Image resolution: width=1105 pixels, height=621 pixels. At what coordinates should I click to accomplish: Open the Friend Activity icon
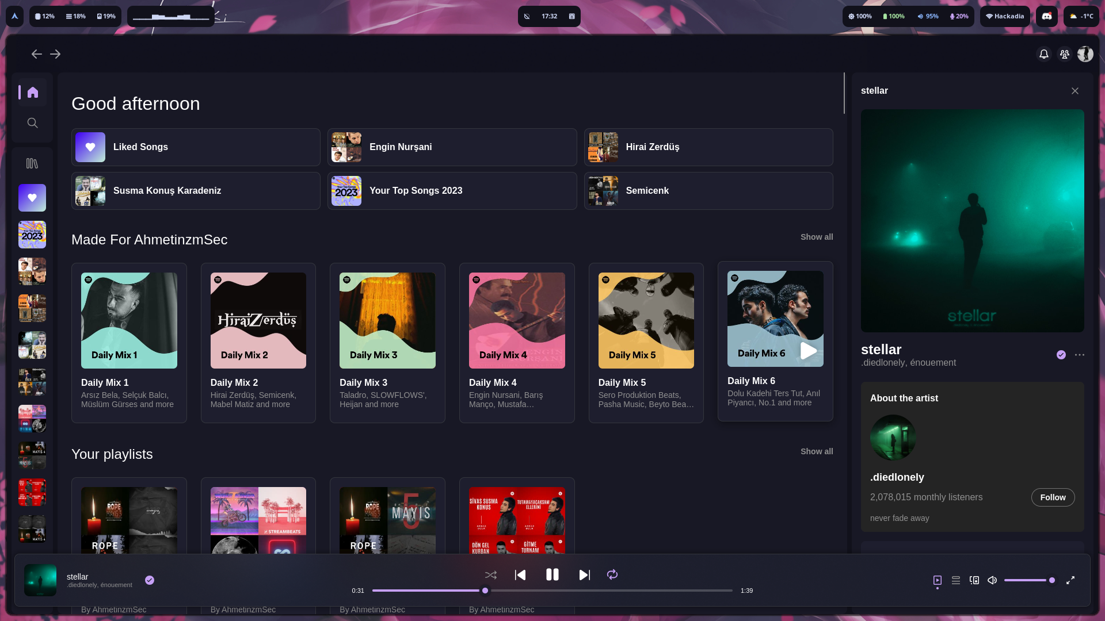[1064, 54]
